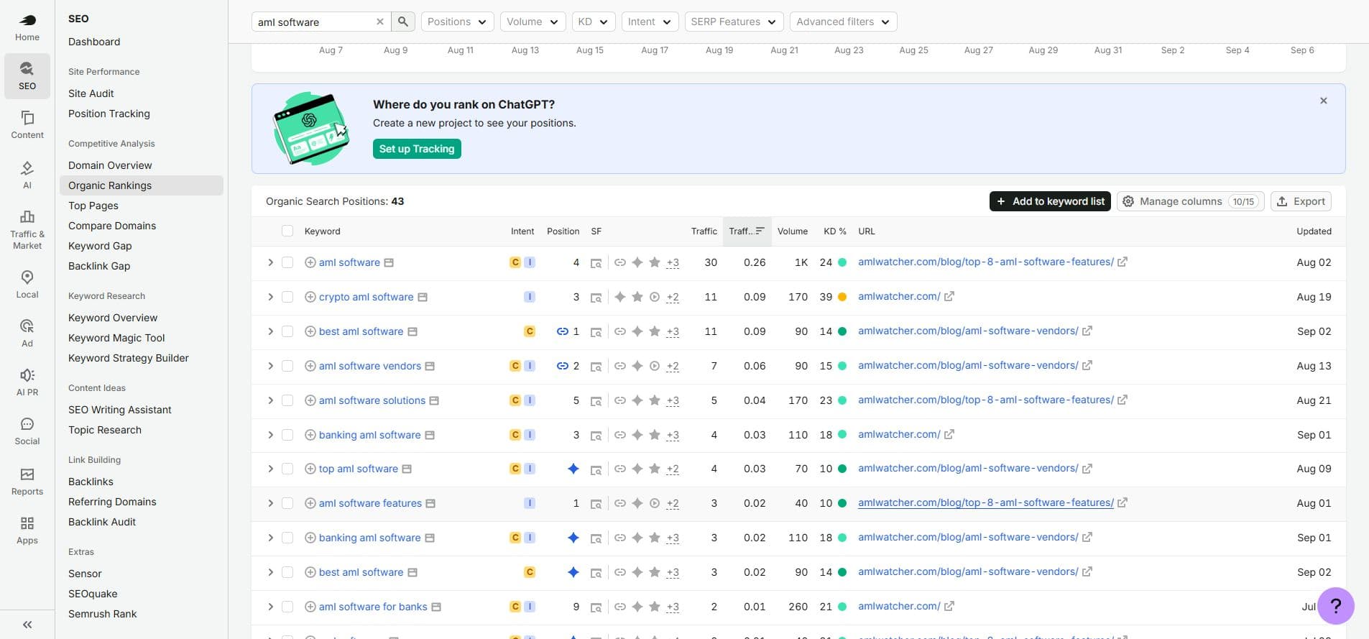Viewport: 1369px width, 639px height.
Task: Go to Dashboard in SEO menu
Action: (x=94, y=42)
